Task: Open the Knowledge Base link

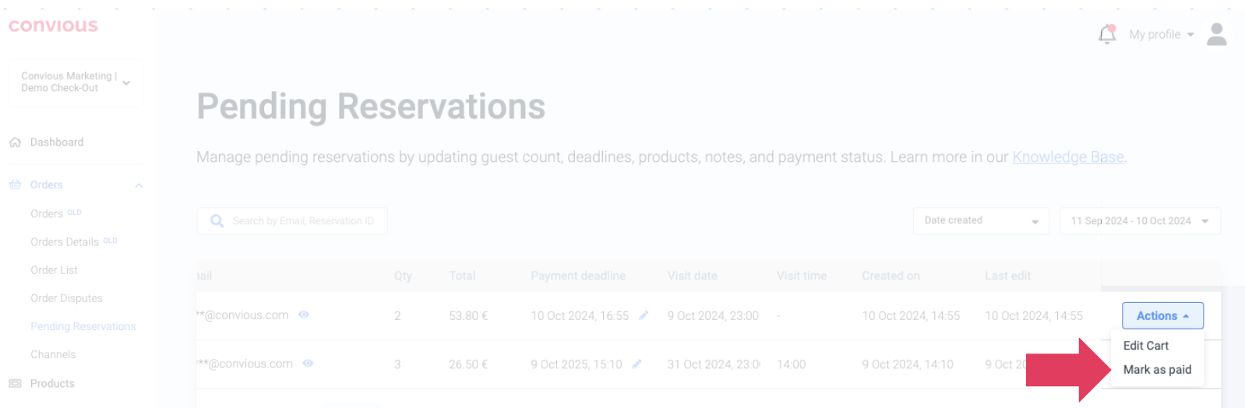Action: click(1067, 157)
